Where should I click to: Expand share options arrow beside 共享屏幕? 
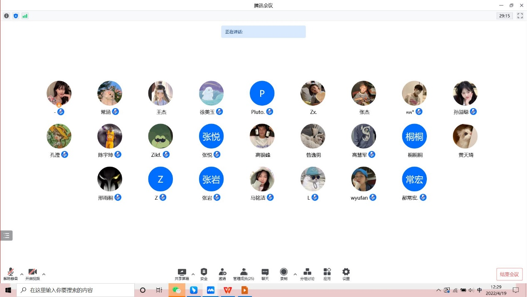pyautogui.click(x=193, y=274)
